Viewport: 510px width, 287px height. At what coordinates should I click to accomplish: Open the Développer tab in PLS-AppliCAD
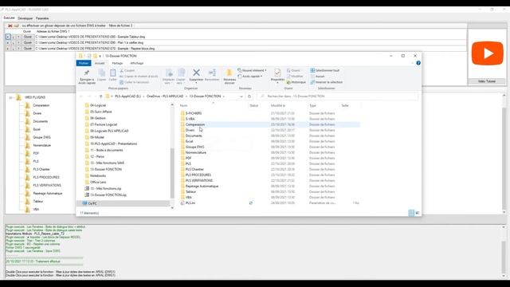(25, 18)
